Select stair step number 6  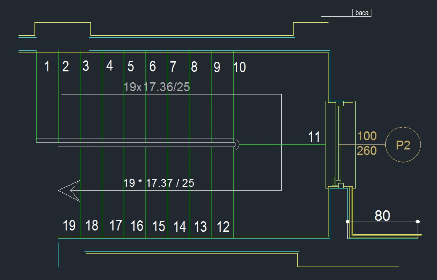pos(152,66)
